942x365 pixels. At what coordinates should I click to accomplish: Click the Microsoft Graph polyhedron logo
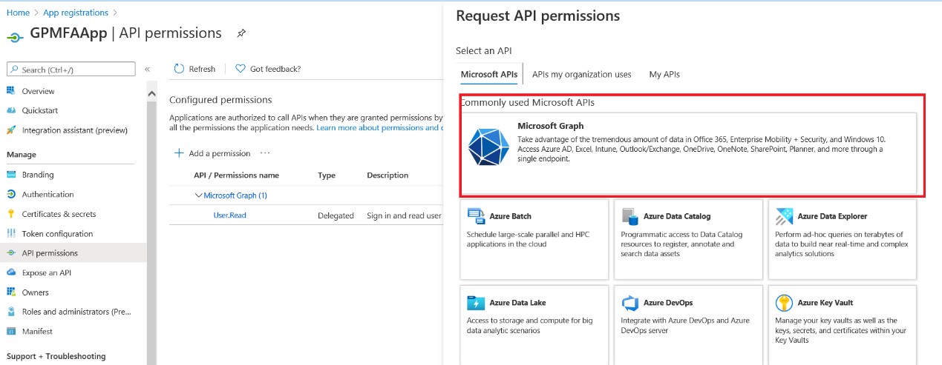488,147
